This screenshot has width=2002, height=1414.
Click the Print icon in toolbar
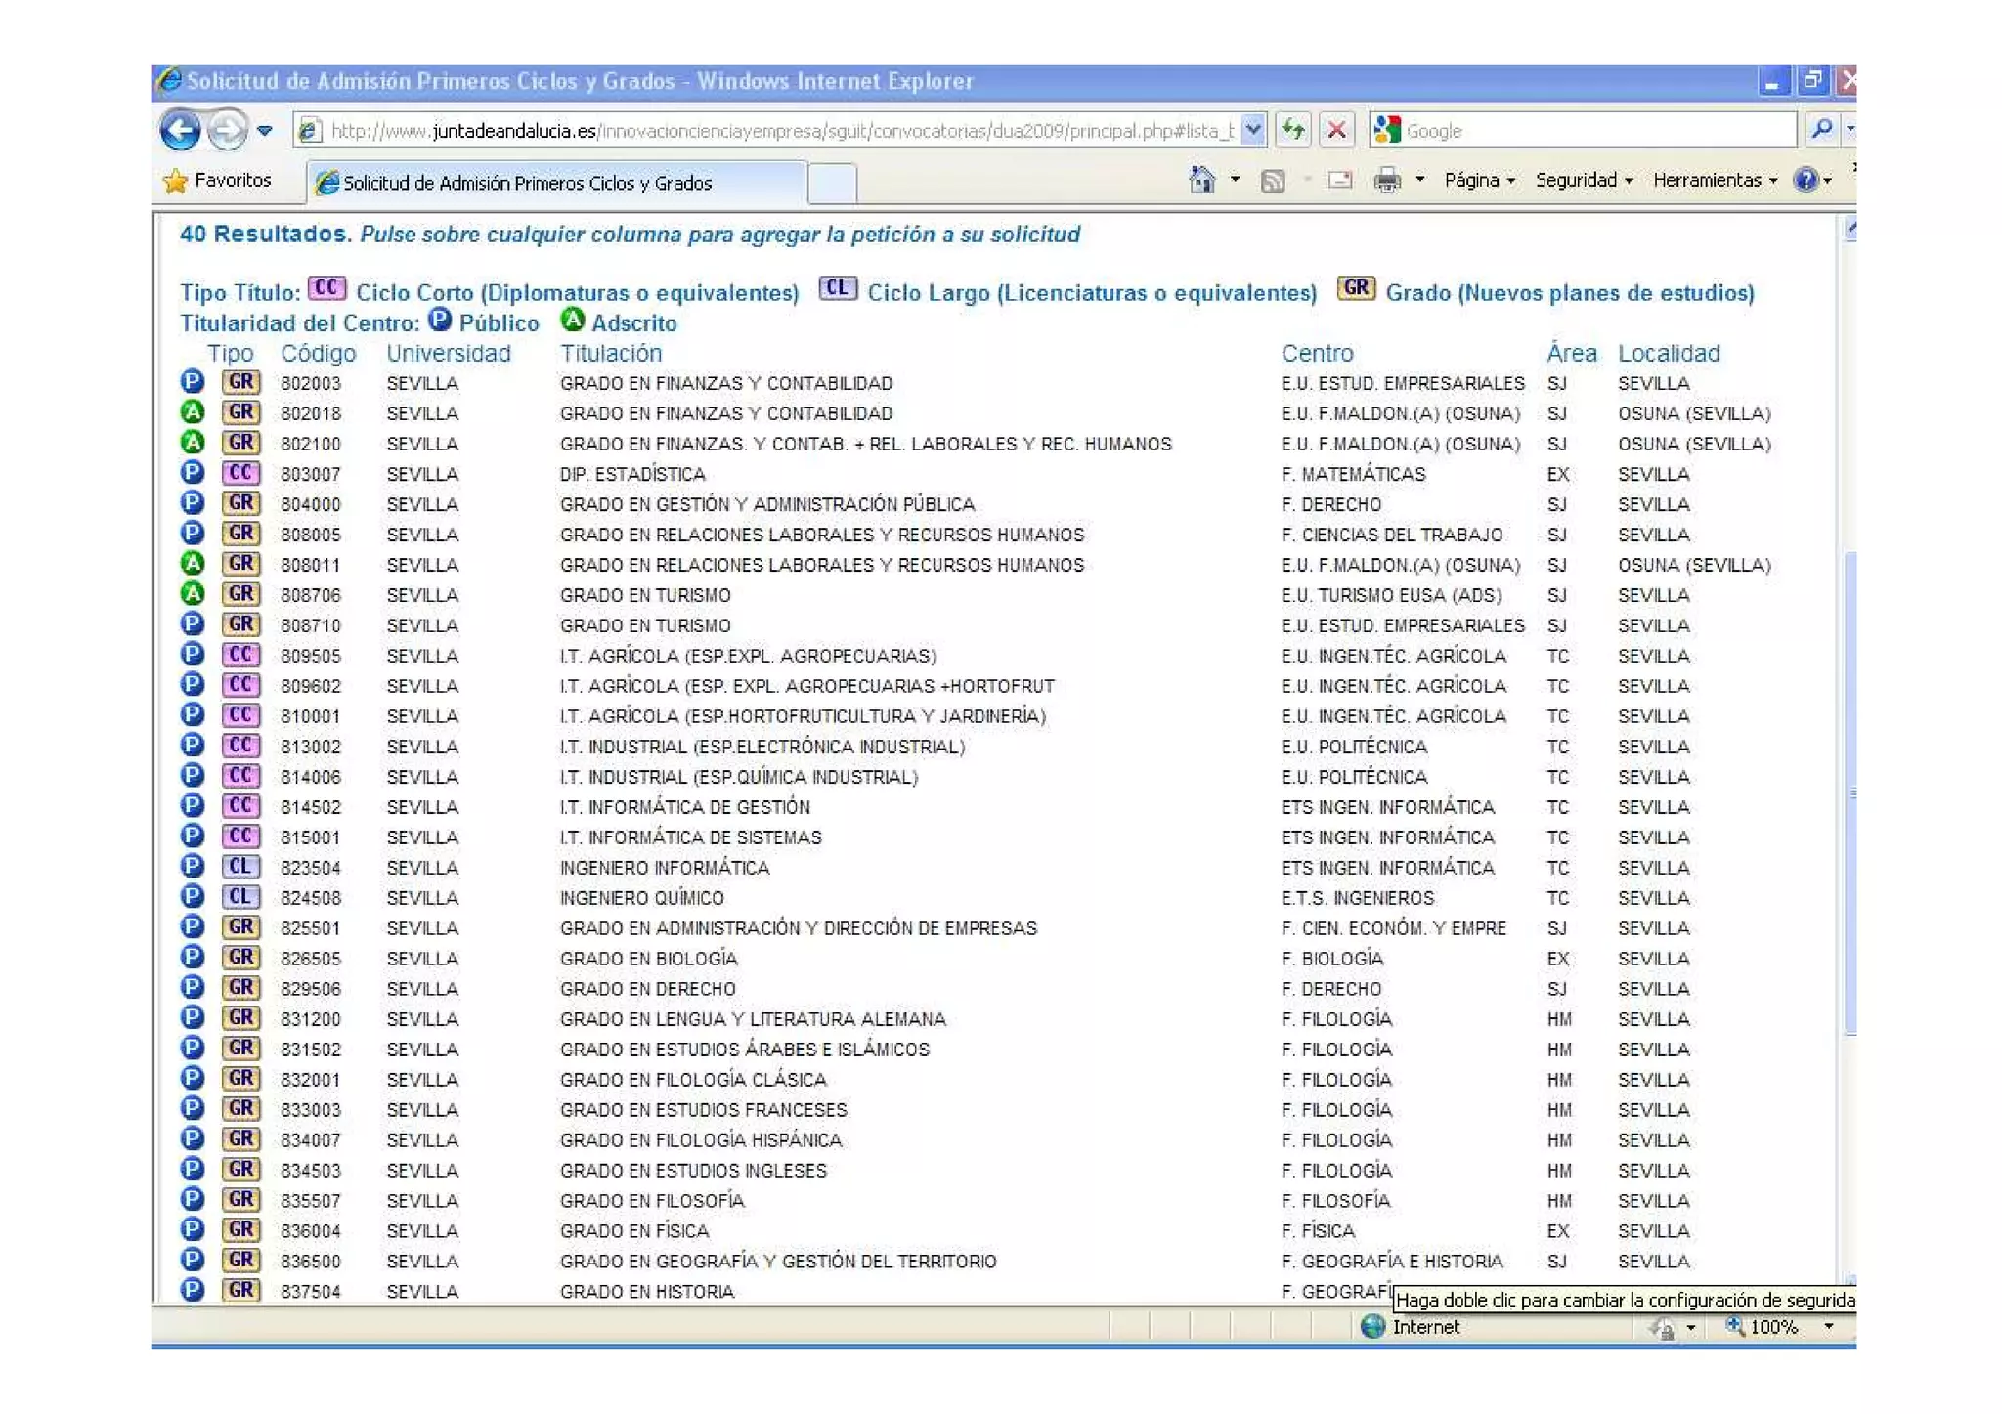[x=1386, y=181]
